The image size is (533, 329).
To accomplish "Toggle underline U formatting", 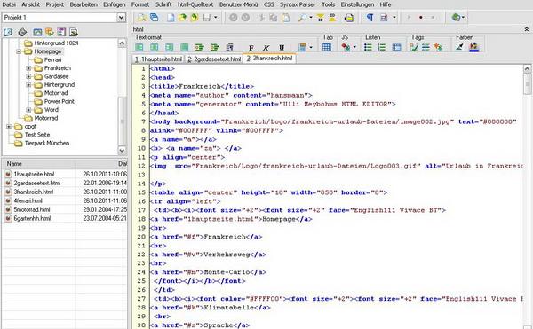I will pos(282,48).
